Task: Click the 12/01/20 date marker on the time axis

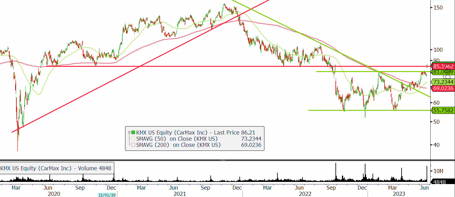Action: pyautogui.click(x=107, y=195)
